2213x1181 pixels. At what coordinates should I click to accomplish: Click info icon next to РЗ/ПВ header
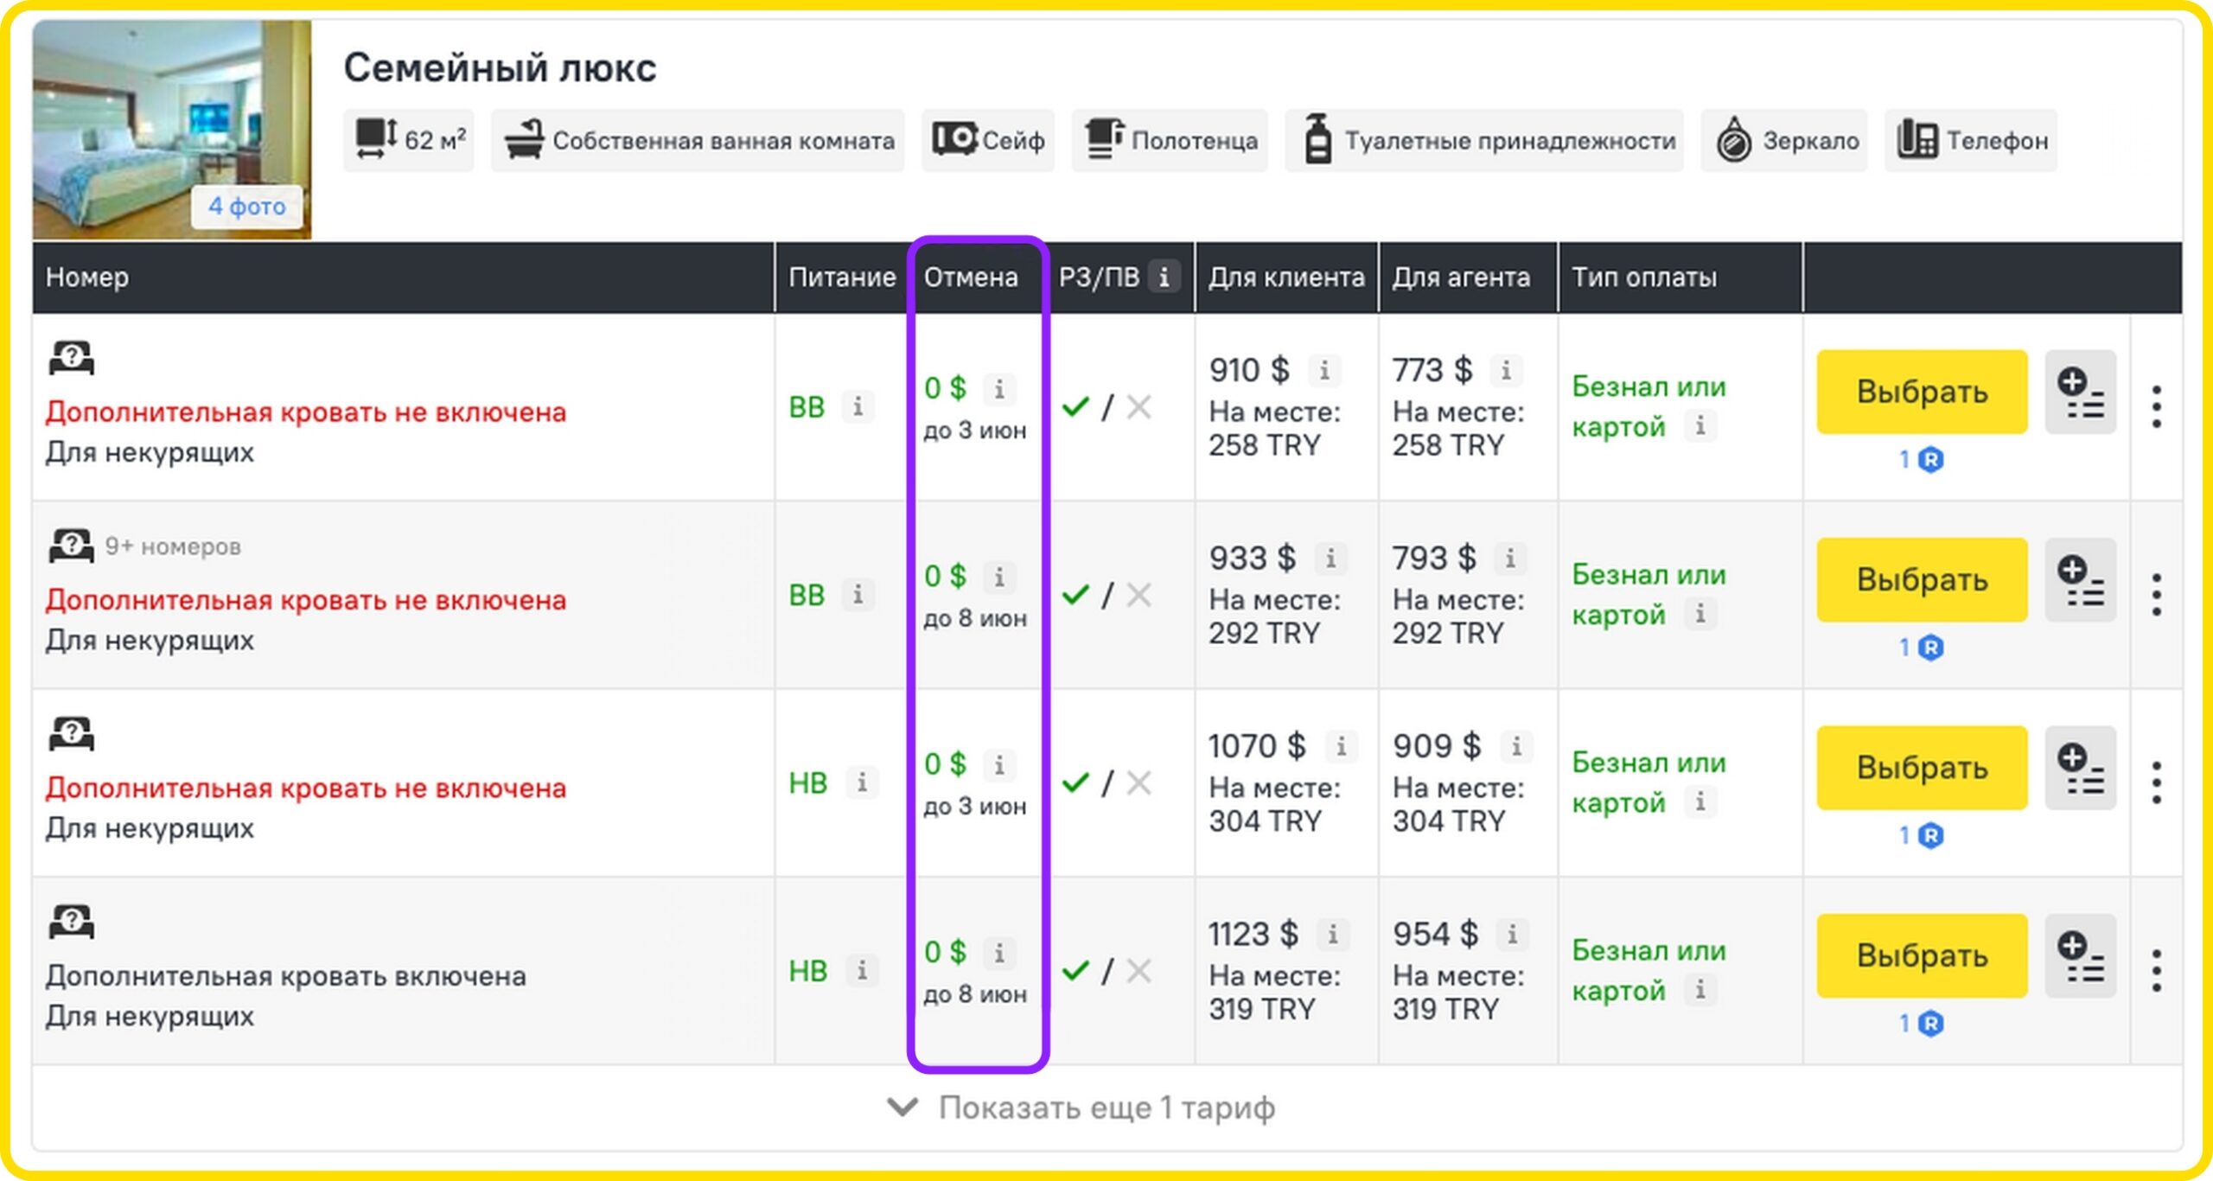[1164, 278]
